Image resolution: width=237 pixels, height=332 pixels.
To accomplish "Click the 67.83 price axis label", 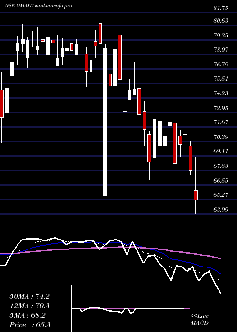I will coord(221,166).
